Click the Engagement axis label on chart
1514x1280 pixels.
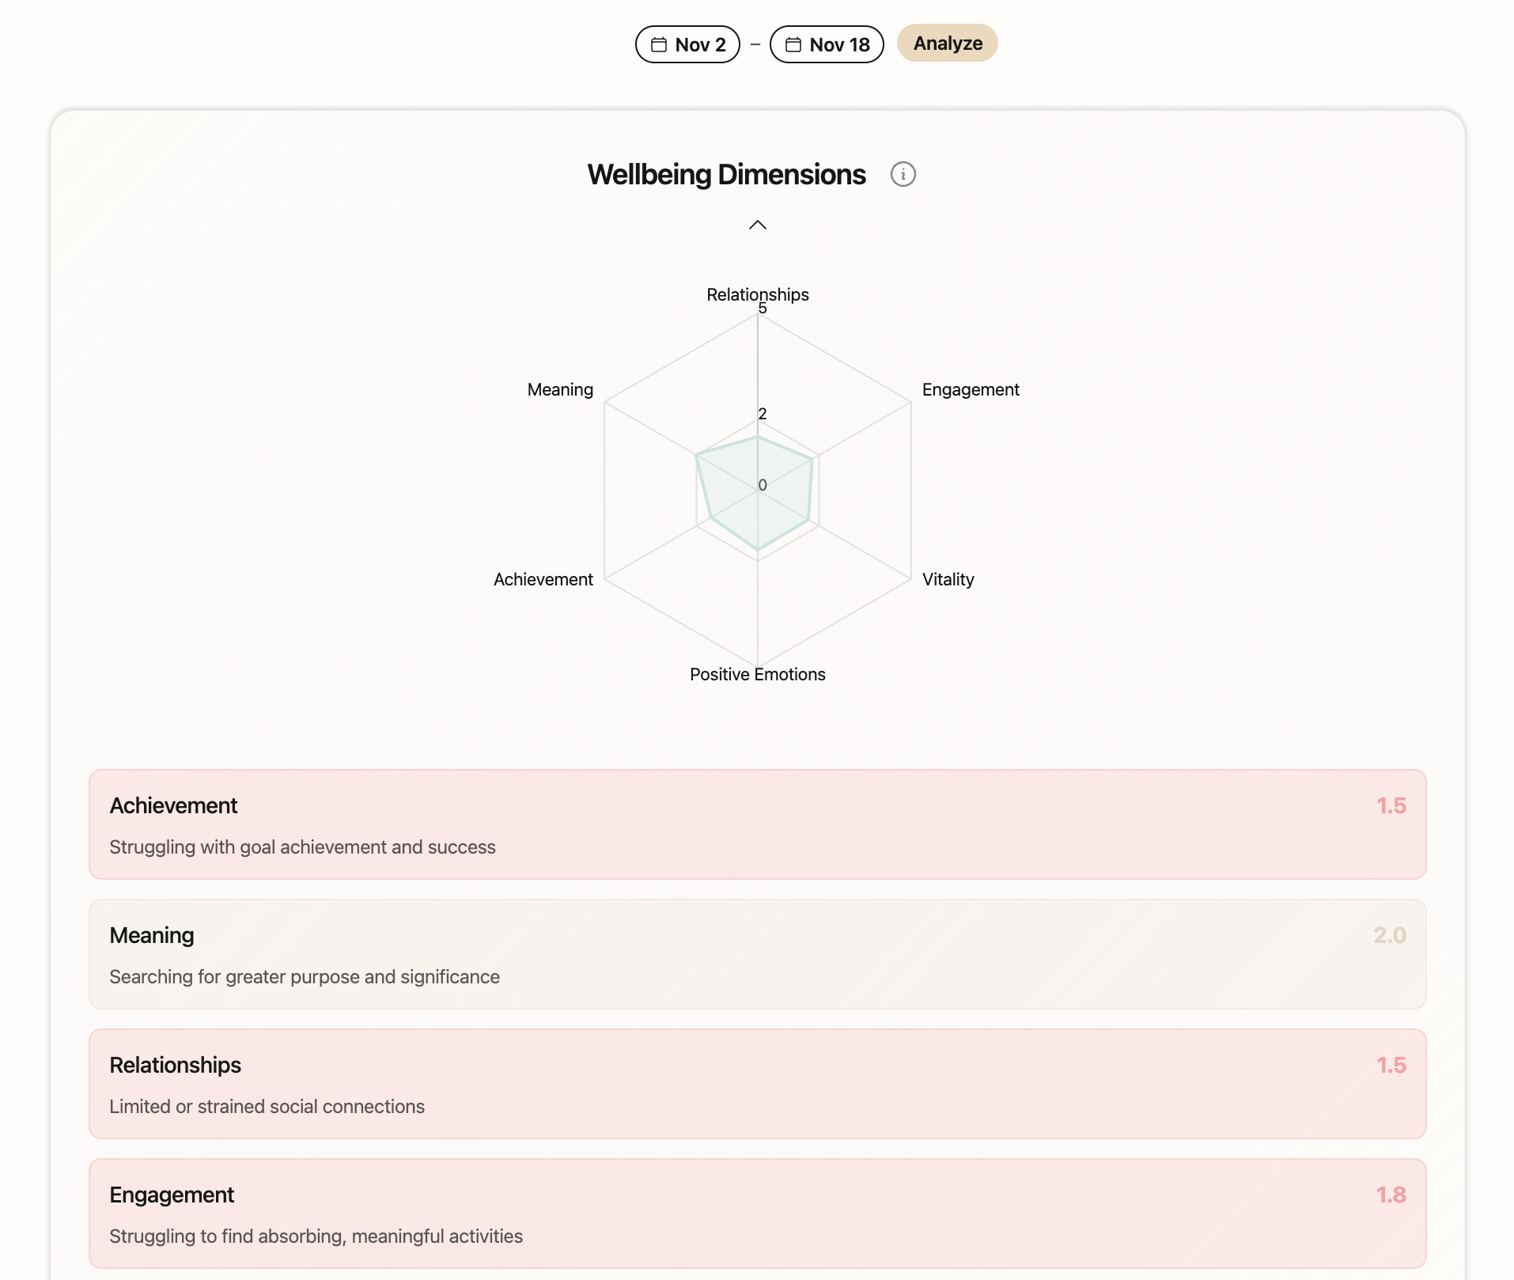pos(971,389)
